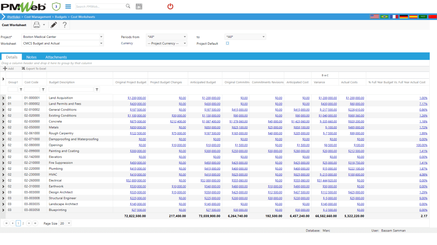Screen dimensions: 437x245
Task: Click the Portfolio breadcrumb link
Action: pyautogui.click(x=14, y=17)
